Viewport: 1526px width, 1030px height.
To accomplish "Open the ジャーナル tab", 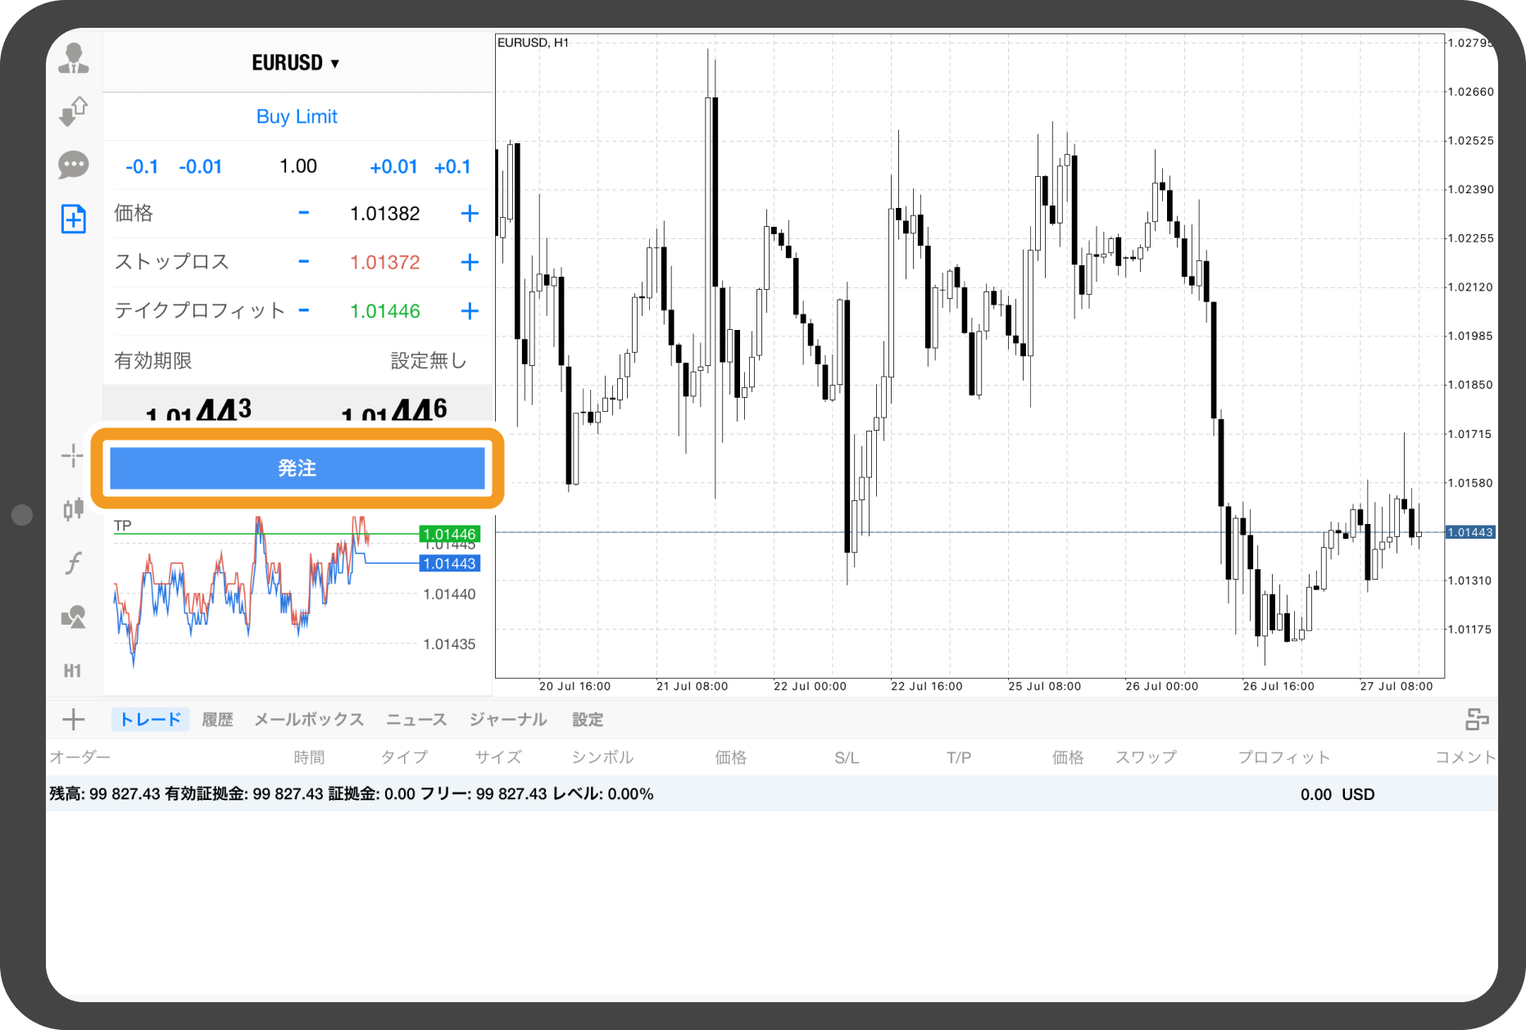I will coord(508,720).
